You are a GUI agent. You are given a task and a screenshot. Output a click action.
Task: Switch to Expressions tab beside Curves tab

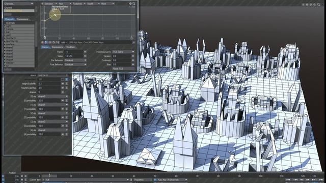[58, 47]
